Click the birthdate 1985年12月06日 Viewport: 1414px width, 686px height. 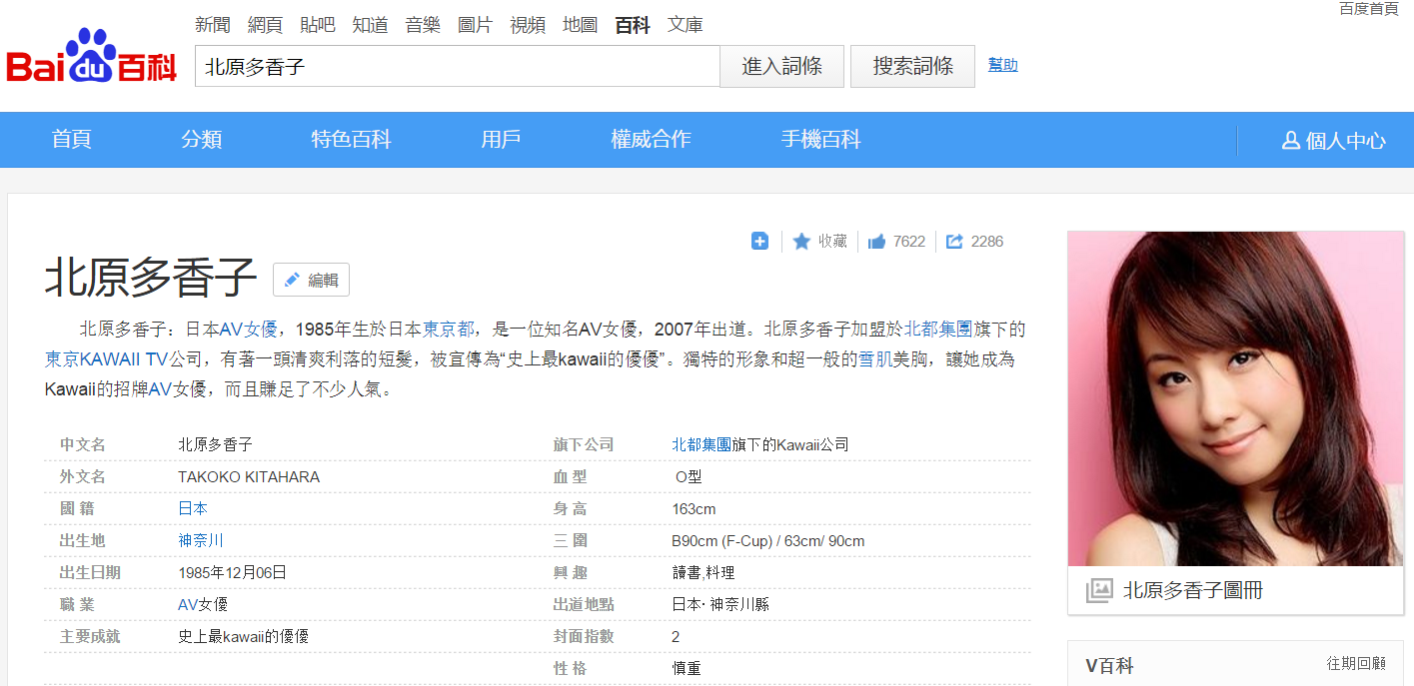point(232,572)
